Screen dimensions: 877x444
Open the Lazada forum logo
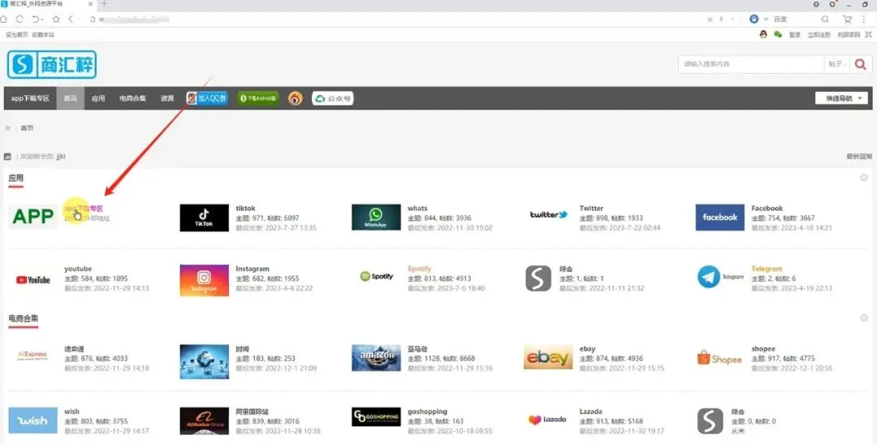coord(547,420)
